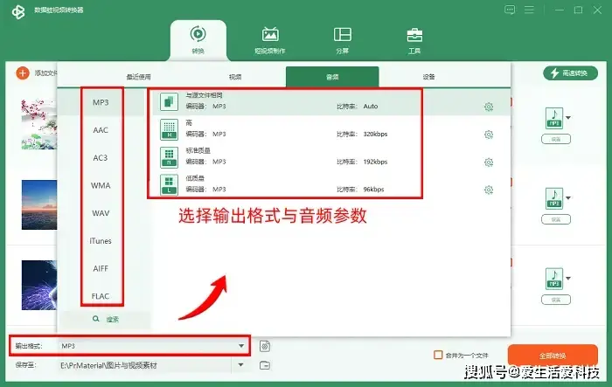Expand the 输出格式 MP3 dropdown
The image size is (612, 387).
(241, 346)
